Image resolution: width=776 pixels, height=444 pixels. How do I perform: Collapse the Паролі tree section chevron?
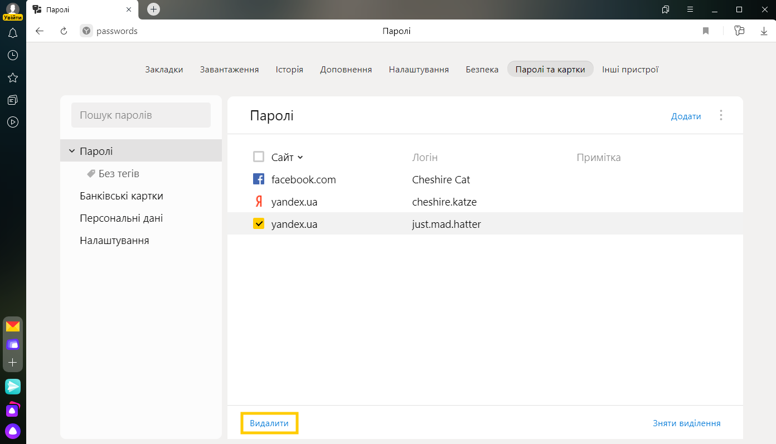71,151
